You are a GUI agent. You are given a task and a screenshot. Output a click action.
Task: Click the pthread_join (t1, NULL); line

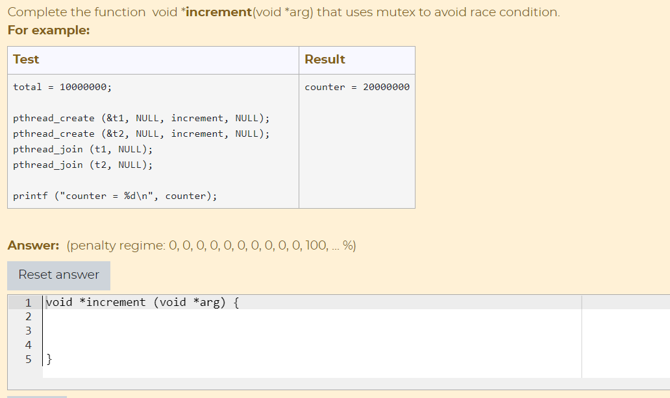pos(82,149)
